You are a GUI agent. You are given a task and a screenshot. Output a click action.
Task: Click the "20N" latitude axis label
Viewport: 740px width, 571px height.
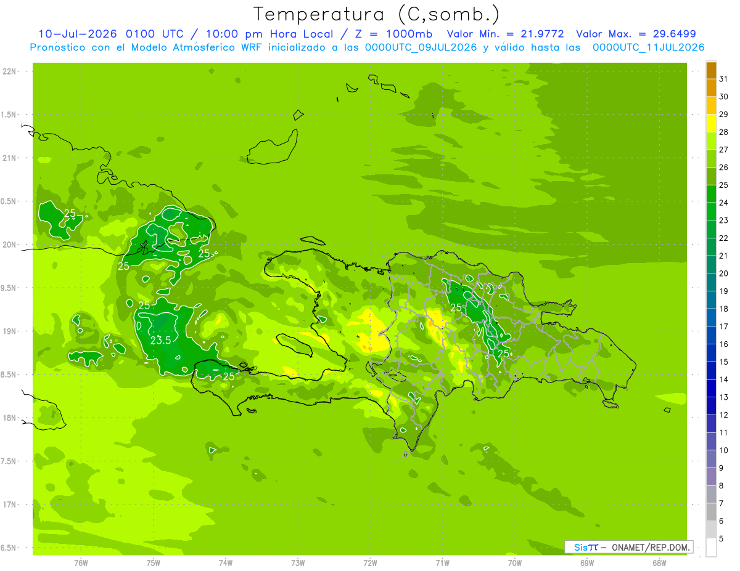[x=10, y=245]
